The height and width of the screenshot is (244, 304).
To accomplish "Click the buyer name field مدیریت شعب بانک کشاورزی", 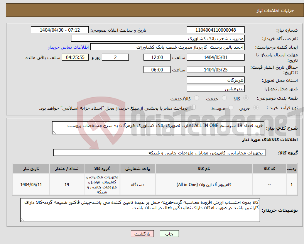I will click(158, 38).
